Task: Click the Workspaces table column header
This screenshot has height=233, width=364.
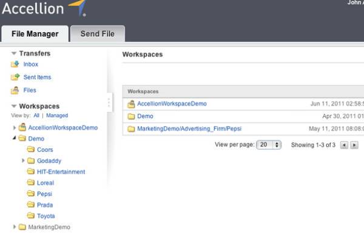Action: 143,91
